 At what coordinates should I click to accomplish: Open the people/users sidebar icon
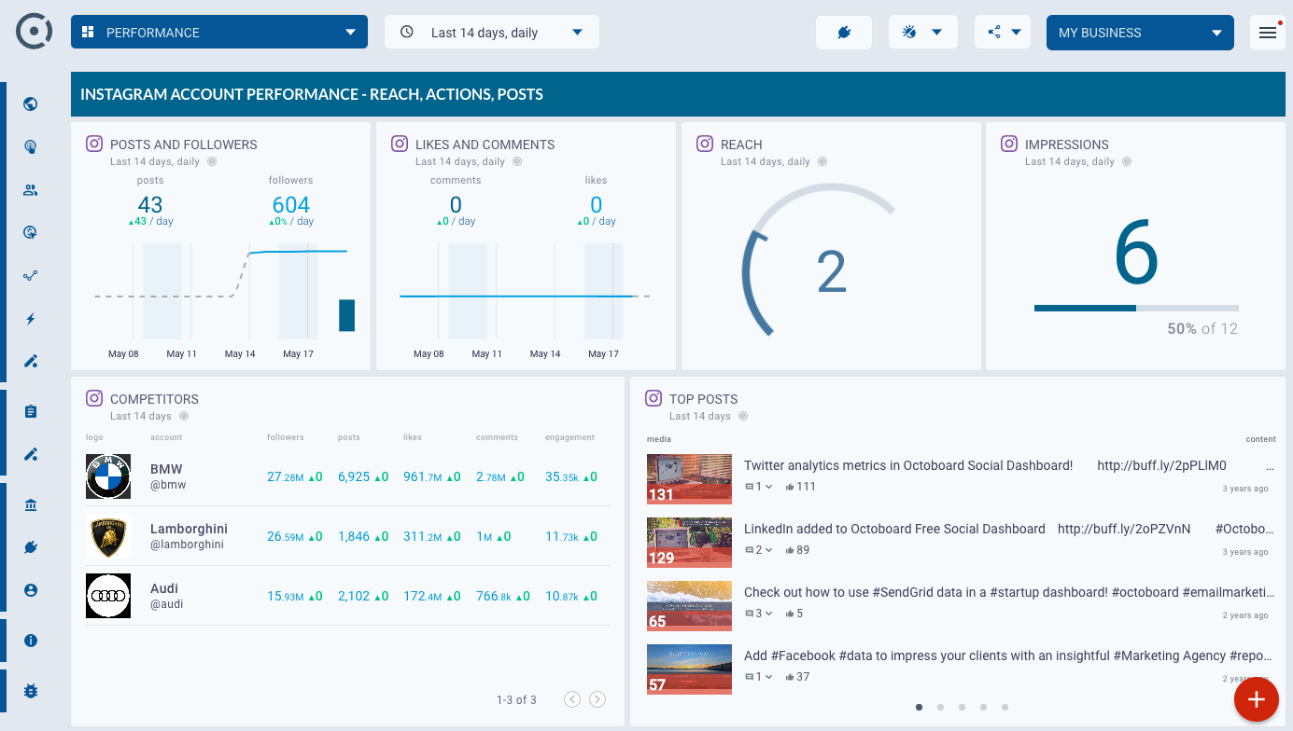[30, 190]
